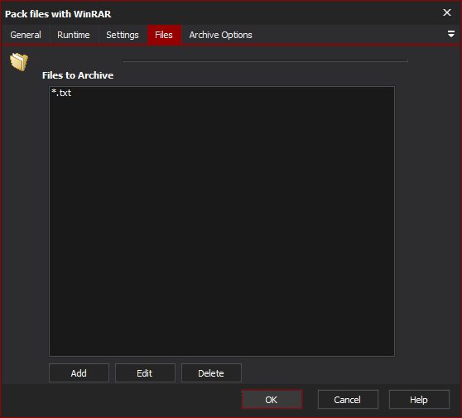
Task: Open the Runtime tab
Action: [x=74, y=35]
